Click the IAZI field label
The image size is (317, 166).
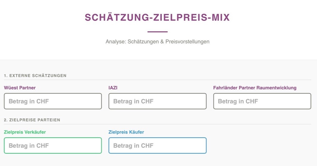point(113,88)
